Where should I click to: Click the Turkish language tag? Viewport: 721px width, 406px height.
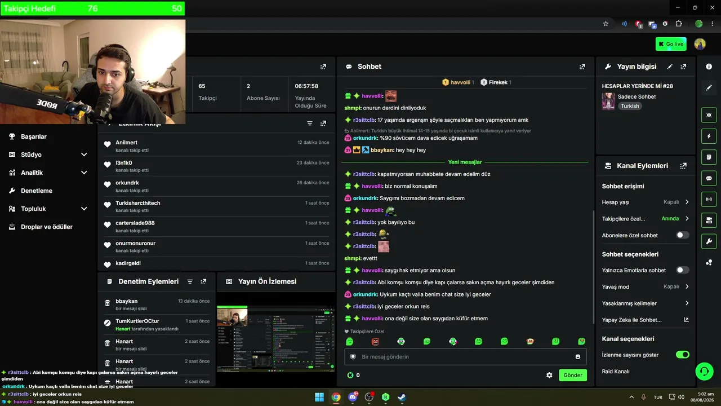tap(630, 106)
